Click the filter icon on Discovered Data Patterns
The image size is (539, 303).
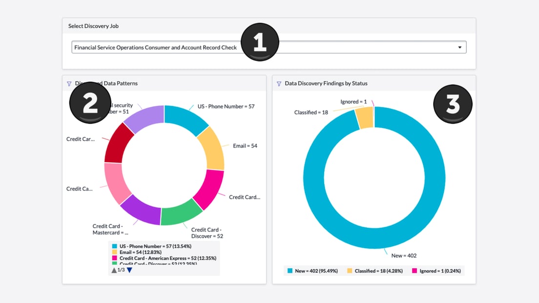[68, 83]
